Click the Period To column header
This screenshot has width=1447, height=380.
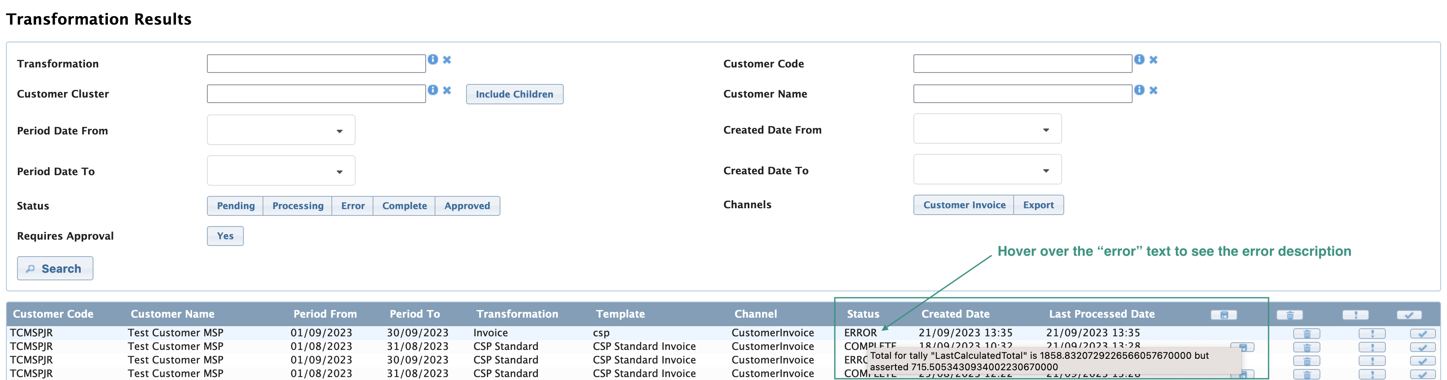click(415, 314)
